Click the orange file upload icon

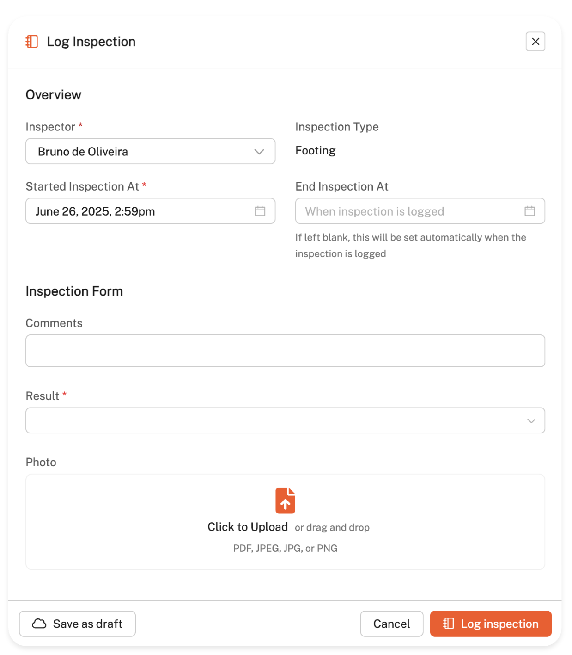coord(285,501)
